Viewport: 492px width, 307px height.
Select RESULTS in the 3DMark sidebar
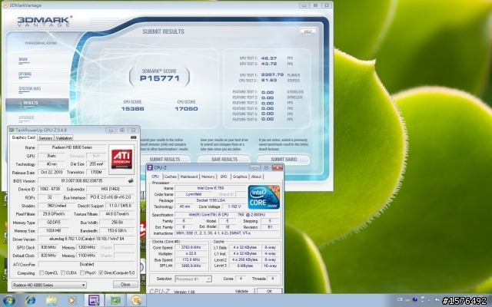pyautogui.click(x=37, y=104)
